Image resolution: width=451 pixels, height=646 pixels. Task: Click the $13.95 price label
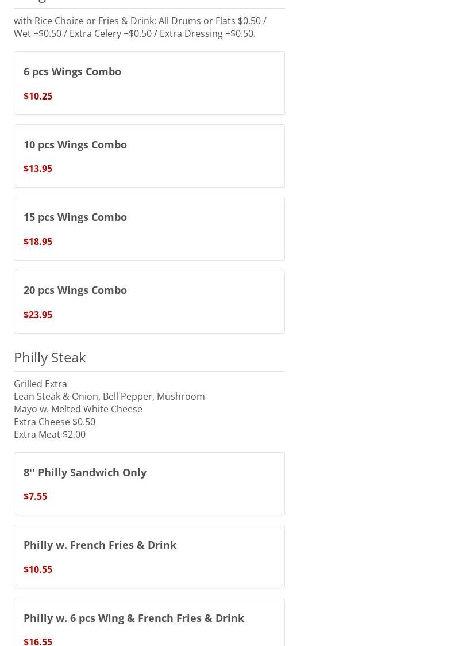[38, 169]
